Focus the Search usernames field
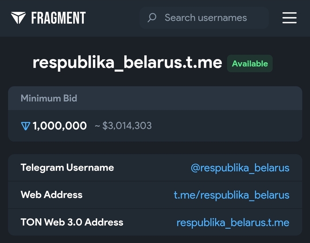Screen dimensions: 310x243 coord(206,18)
